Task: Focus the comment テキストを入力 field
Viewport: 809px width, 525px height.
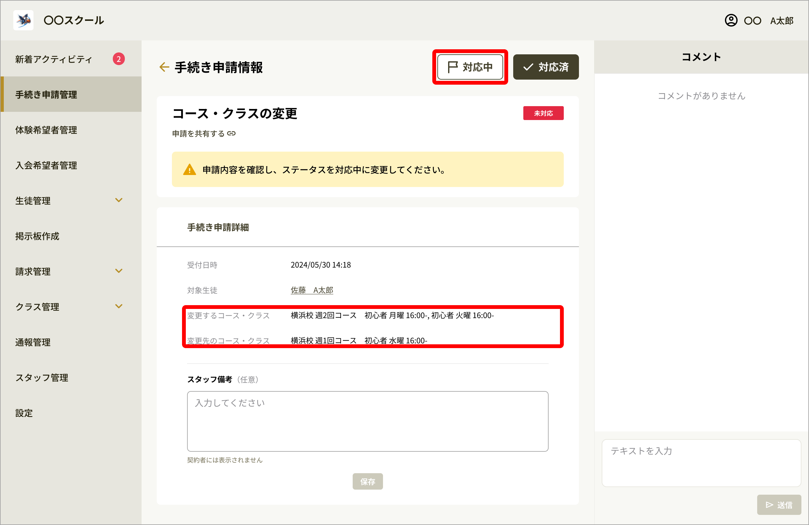Action: tap(701, 463)
